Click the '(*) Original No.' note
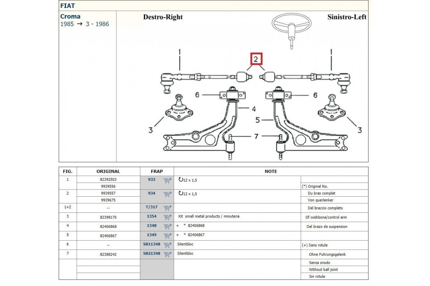This screenshot has width=430, height=286. [x=315, y=187]
